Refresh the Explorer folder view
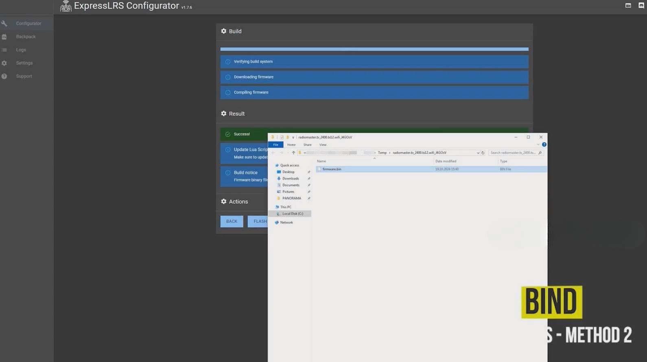Screen dimensions: 647x362 click(483, 153)
